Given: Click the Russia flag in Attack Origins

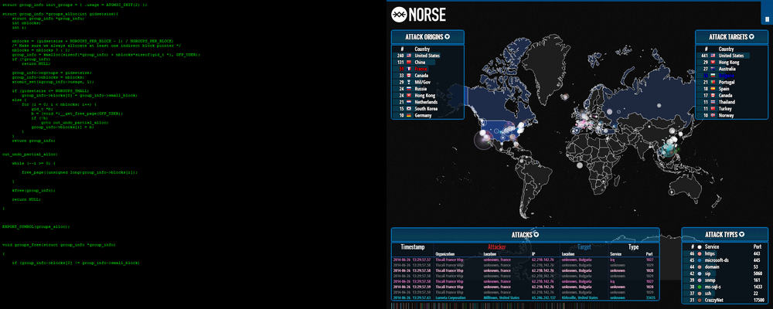Looking at the screenshot, I should pos(409,89).
